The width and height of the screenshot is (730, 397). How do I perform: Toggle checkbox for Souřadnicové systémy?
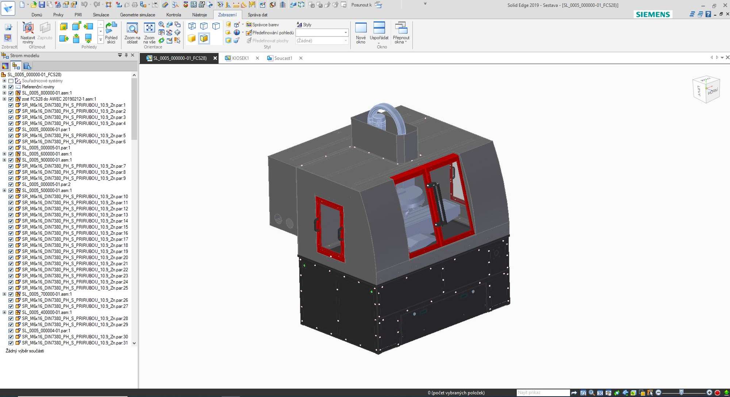[x=11, y=81]
